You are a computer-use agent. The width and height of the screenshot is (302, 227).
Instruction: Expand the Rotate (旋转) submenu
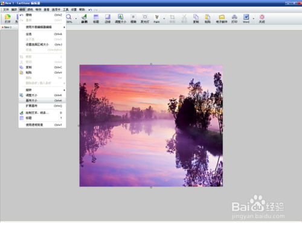pyautogui.click(x=42, y=90)
